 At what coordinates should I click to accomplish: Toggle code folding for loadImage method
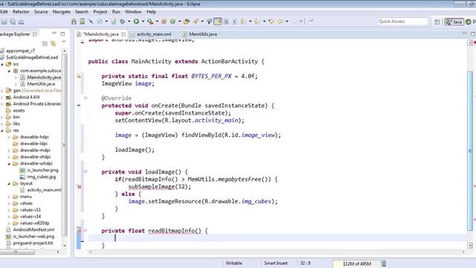click(x=86, y=172)
